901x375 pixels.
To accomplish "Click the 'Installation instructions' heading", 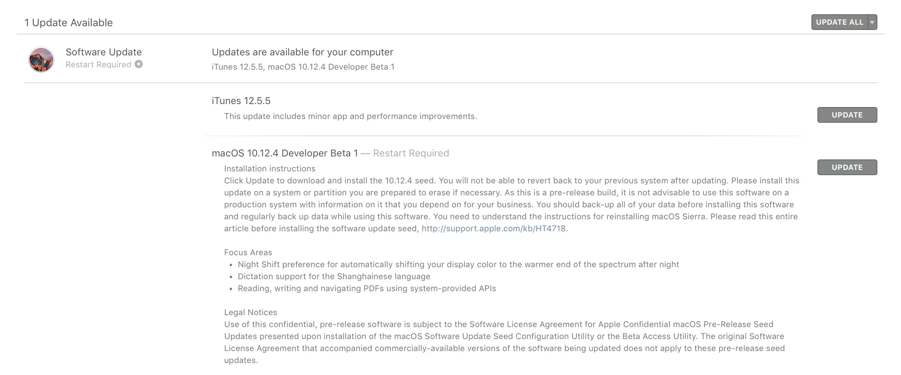I will coord(270,168).
